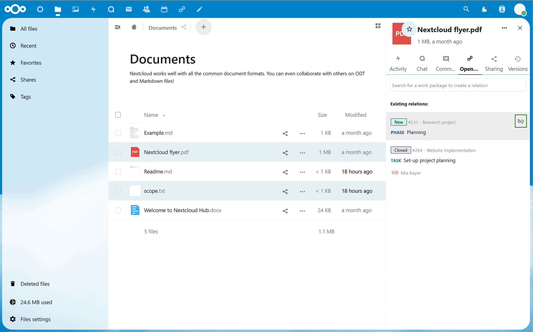Switch to grid view of files
Viewport: 533px width, 332px height.
coord(378,26)
